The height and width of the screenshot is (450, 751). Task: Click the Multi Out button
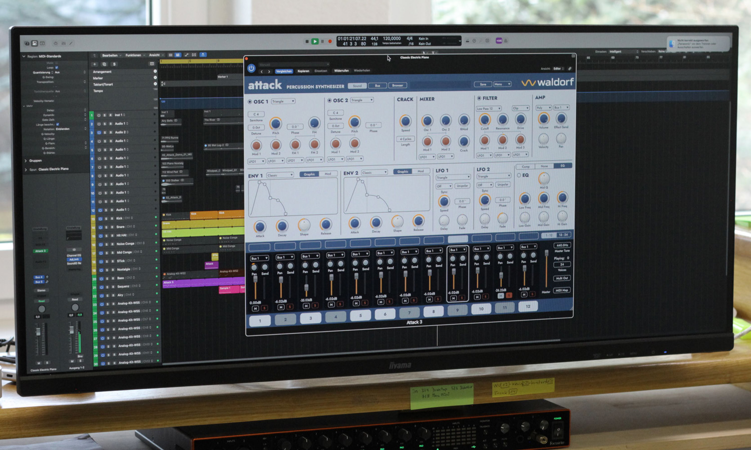[562, 278]
